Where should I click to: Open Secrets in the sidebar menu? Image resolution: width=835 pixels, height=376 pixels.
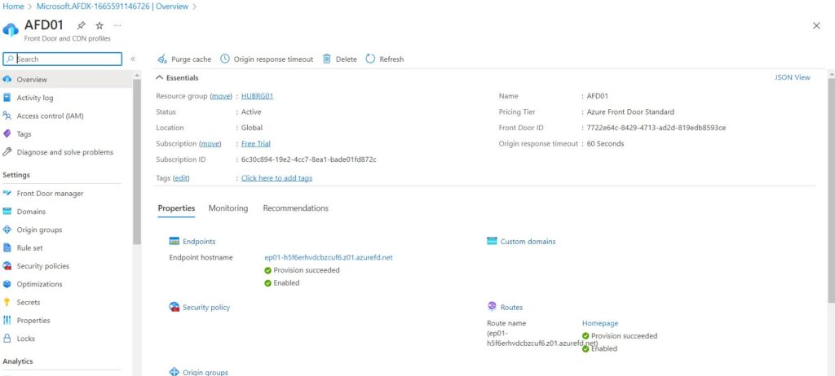click(x=29, y=302)
